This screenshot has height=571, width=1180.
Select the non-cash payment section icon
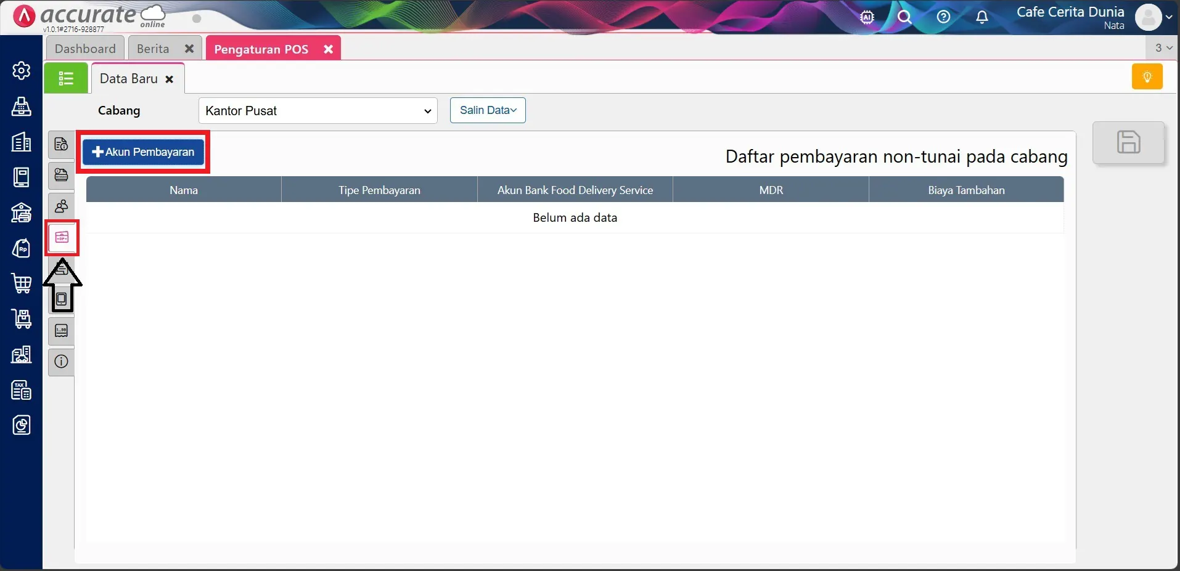point(62,237)
